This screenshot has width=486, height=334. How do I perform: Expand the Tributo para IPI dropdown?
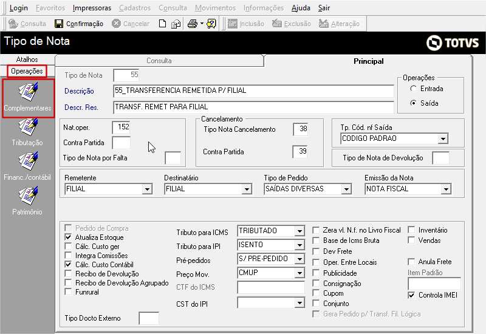299,245
